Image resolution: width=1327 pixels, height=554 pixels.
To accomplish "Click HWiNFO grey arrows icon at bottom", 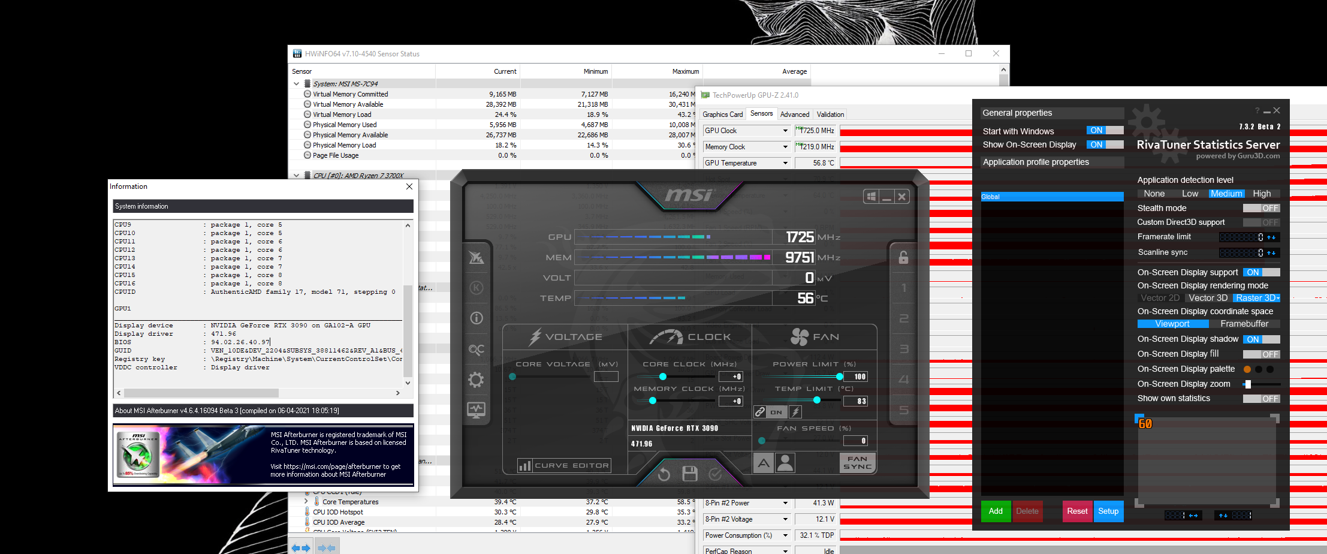I will 326,547.
